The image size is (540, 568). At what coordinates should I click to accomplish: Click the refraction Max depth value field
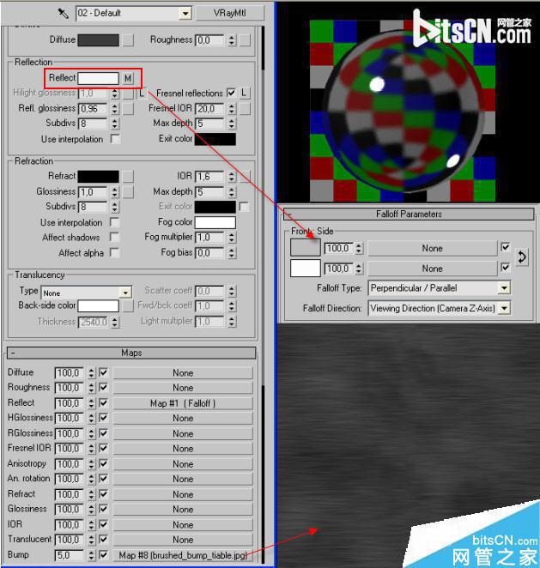(x=210, y=192)
